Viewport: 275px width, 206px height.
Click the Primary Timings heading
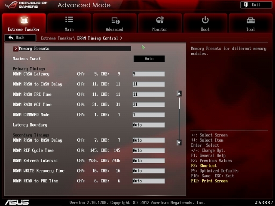[29, 69]
